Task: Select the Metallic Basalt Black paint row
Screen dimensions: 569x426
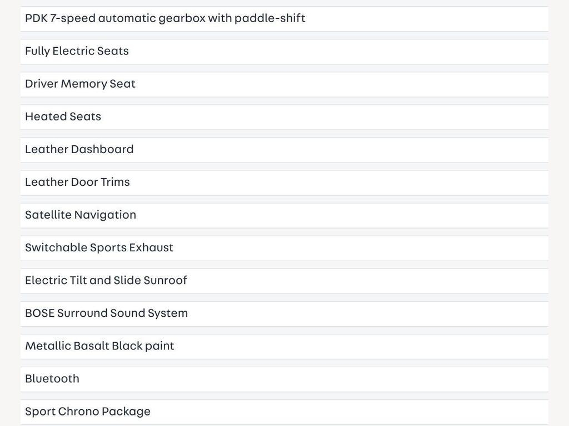Action: coord(284,347)
